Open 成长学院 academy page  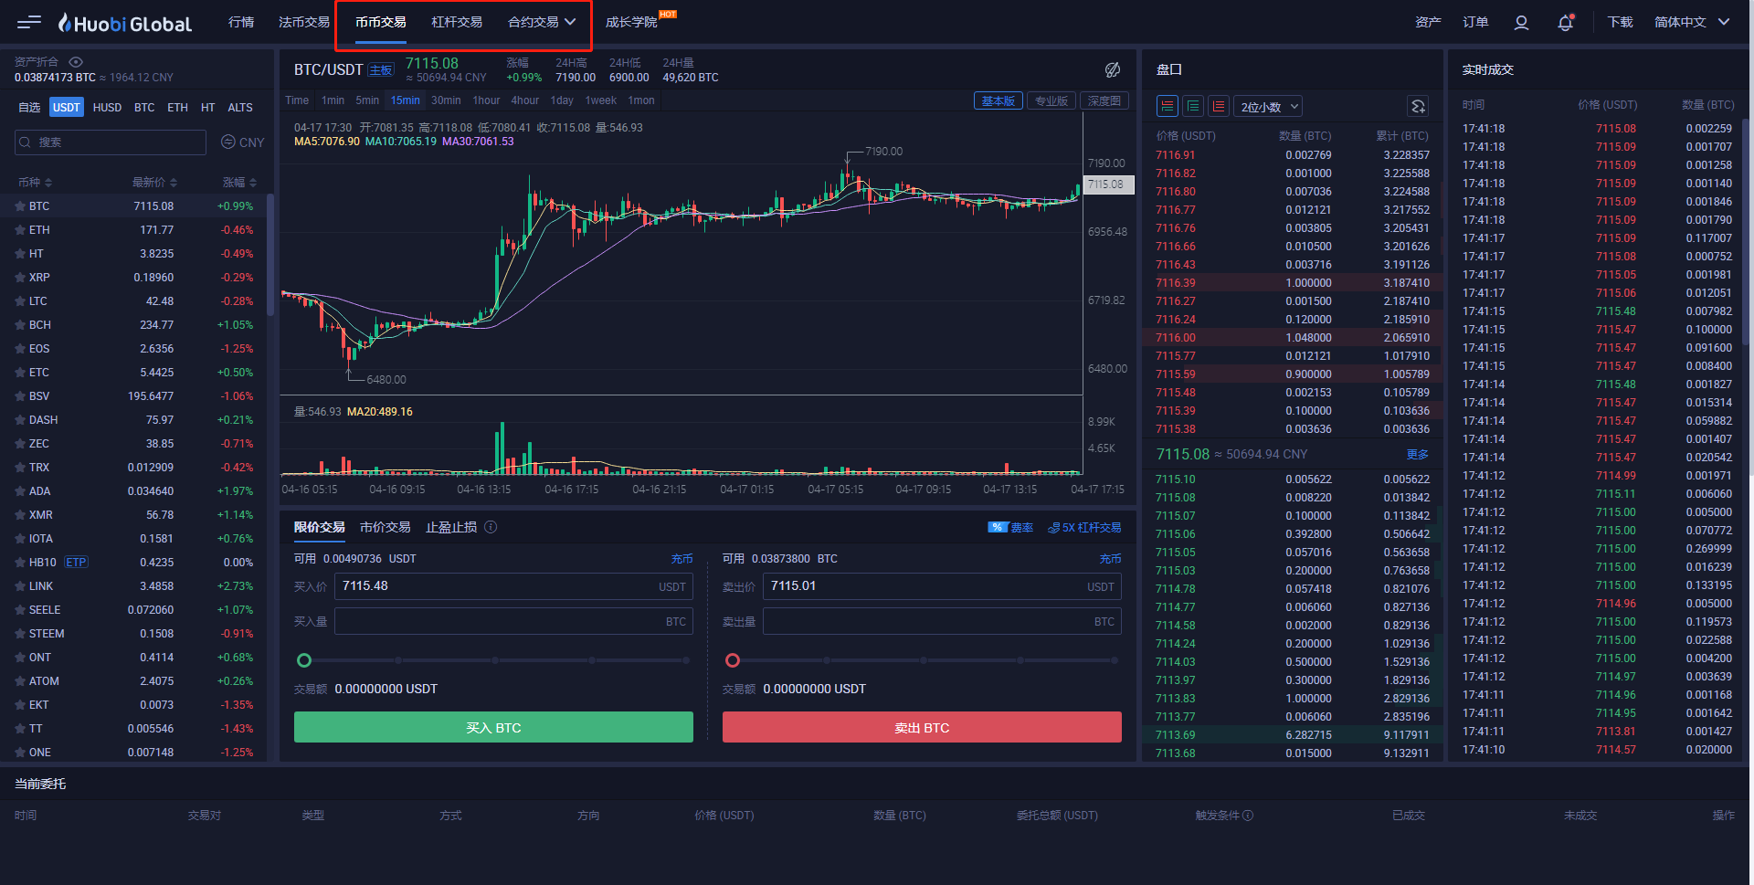coord(631,22)
